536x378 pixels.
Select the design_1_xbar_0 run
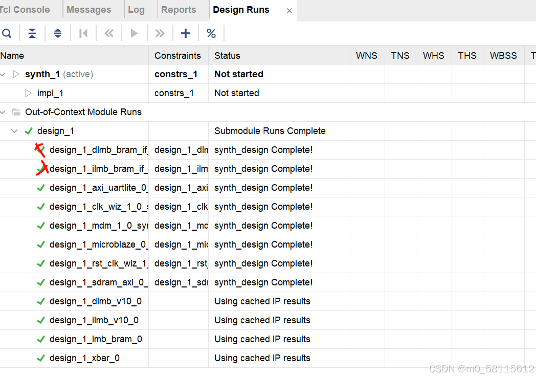pyautogui.click(x=84, y=358)
